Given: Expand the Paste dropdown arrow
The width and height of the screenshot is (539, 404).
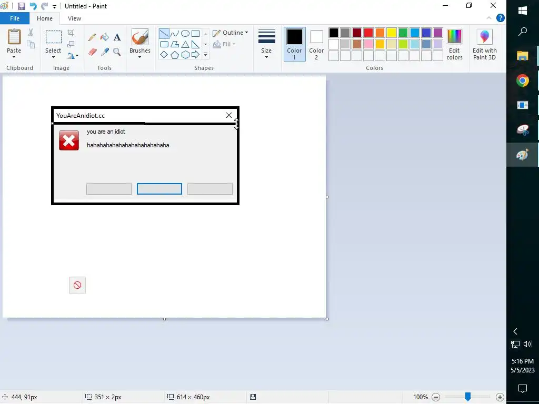Looking at the screenshot, I should coord(14,57).
